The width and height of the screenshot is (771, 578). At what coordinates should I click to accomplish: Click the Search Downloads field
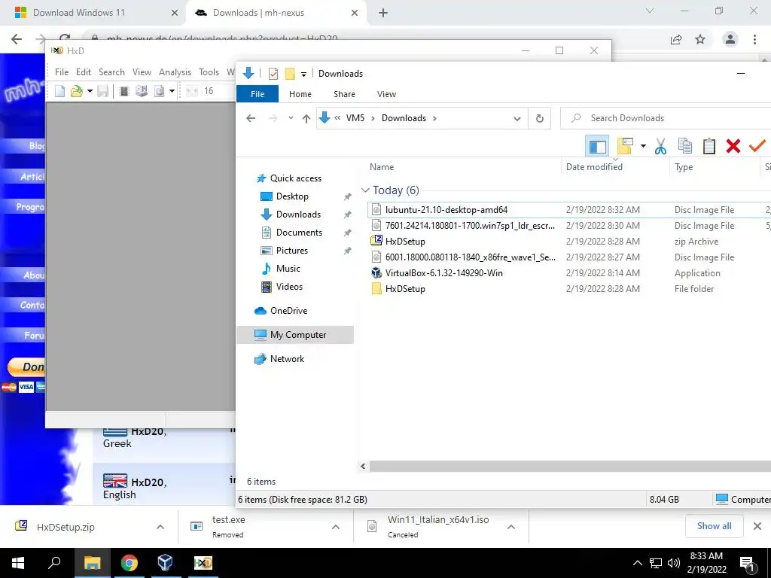click(666, 118)
